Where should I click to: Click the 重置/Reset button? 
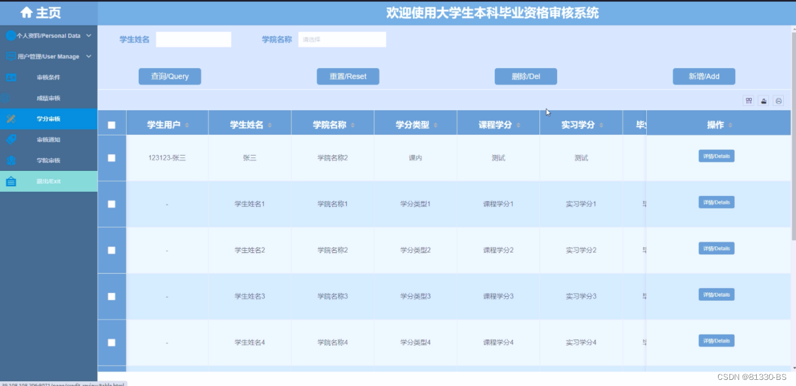point(348,77)
